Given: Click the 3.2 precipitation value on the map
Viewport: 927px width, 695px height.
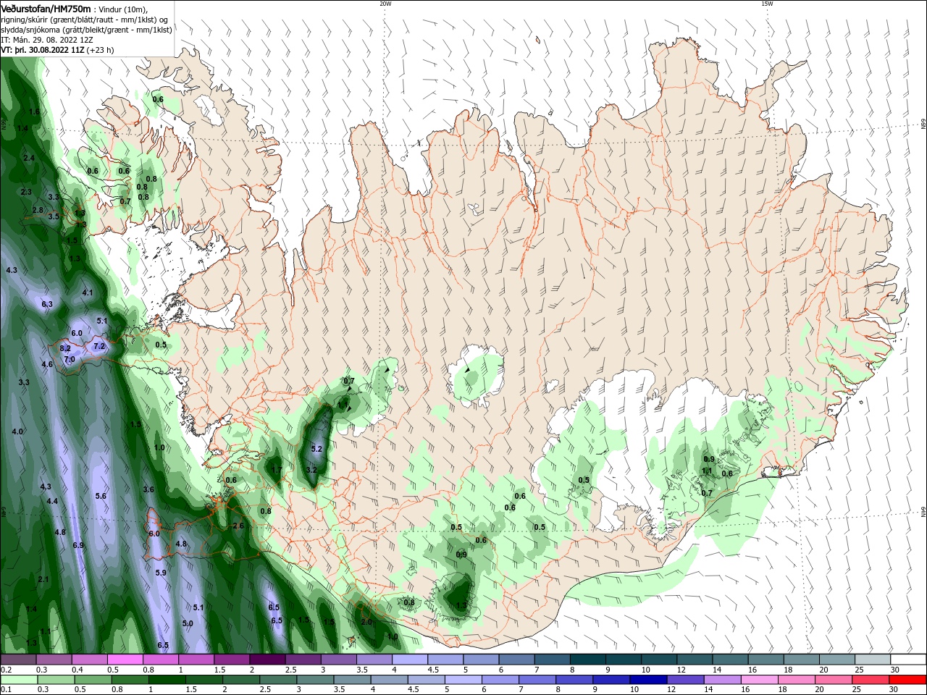Looking at the screenshot, I should (312, 470).
